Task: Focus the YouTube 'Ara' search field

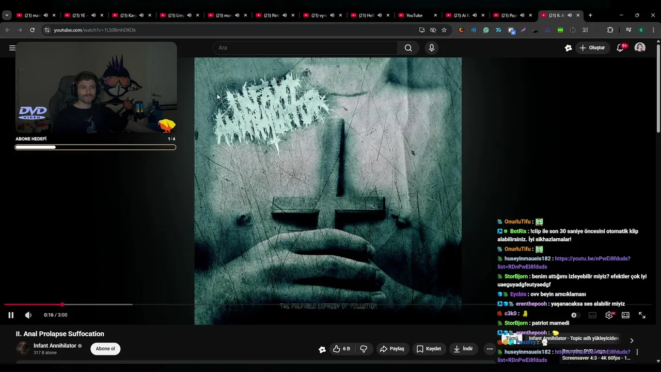Action: click(x=305, y=48)
